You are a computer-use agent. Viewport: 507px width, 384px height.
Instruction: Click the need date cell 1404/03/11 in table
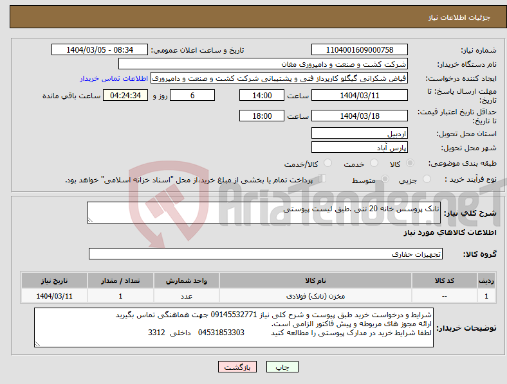pyautogui.click(x=54, y=296)
